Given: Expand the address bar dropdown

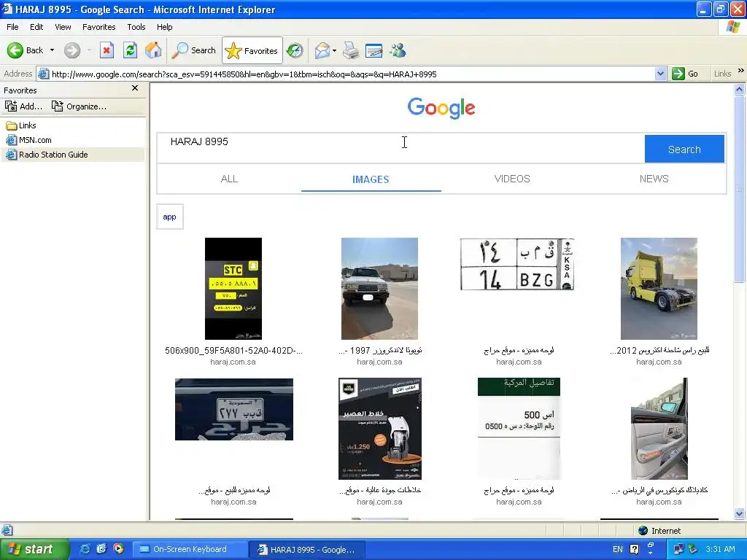Looking at the screenshot, I should 660,74.
